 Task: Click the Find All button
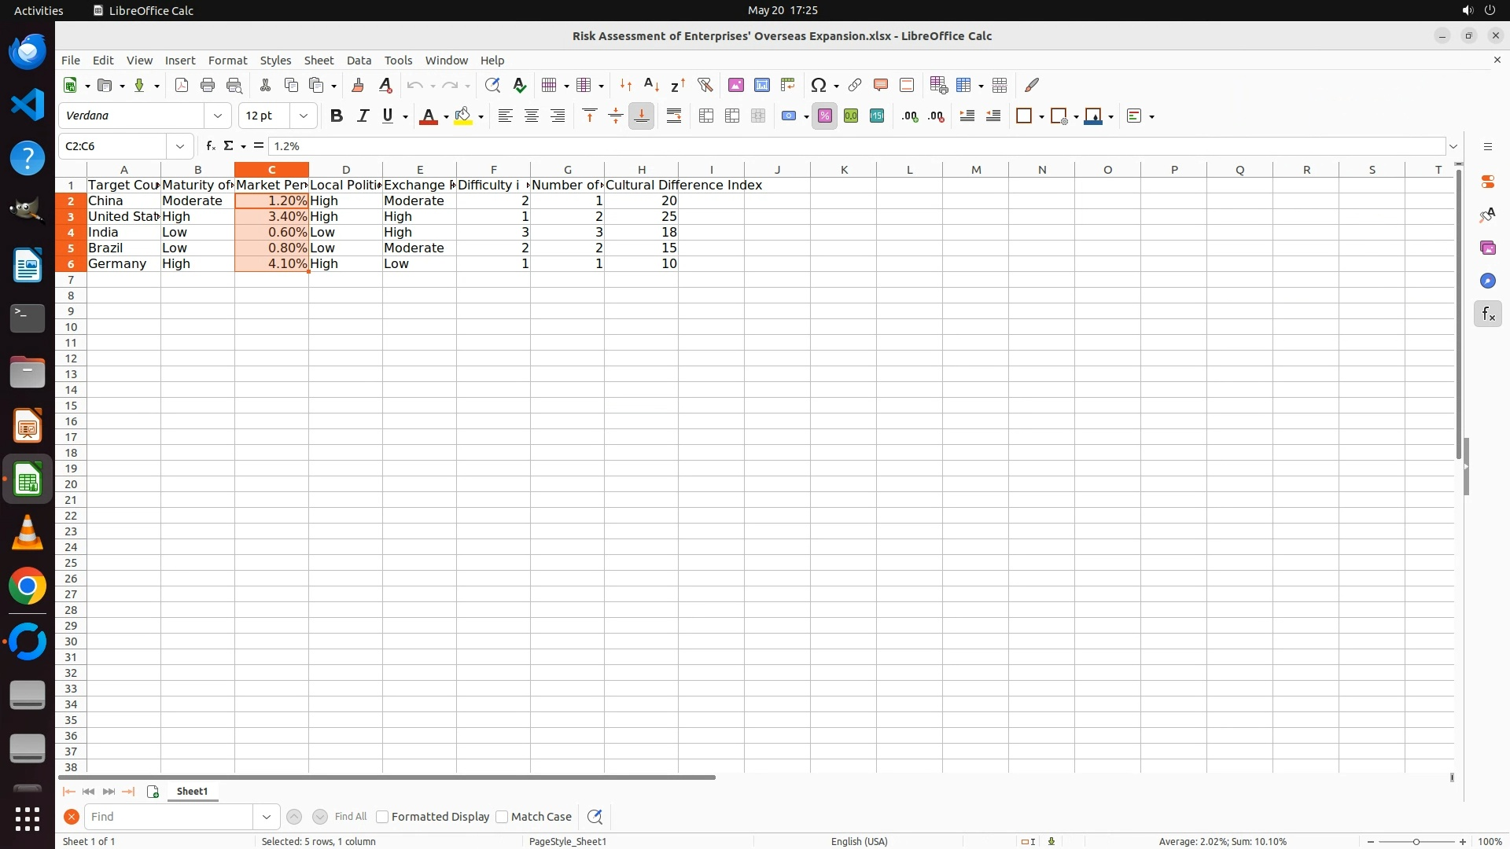tap(350, 817)
